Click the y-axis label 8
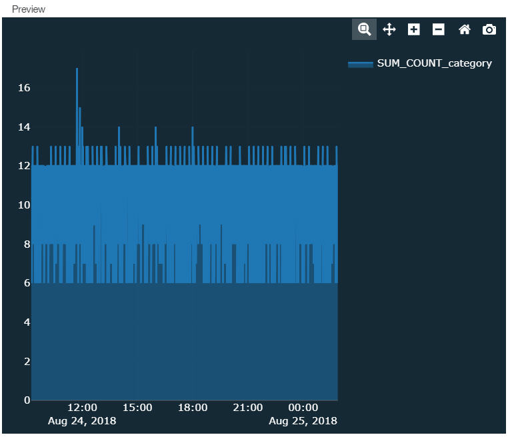The image size is (510, 439). click(x=27, y=244)
